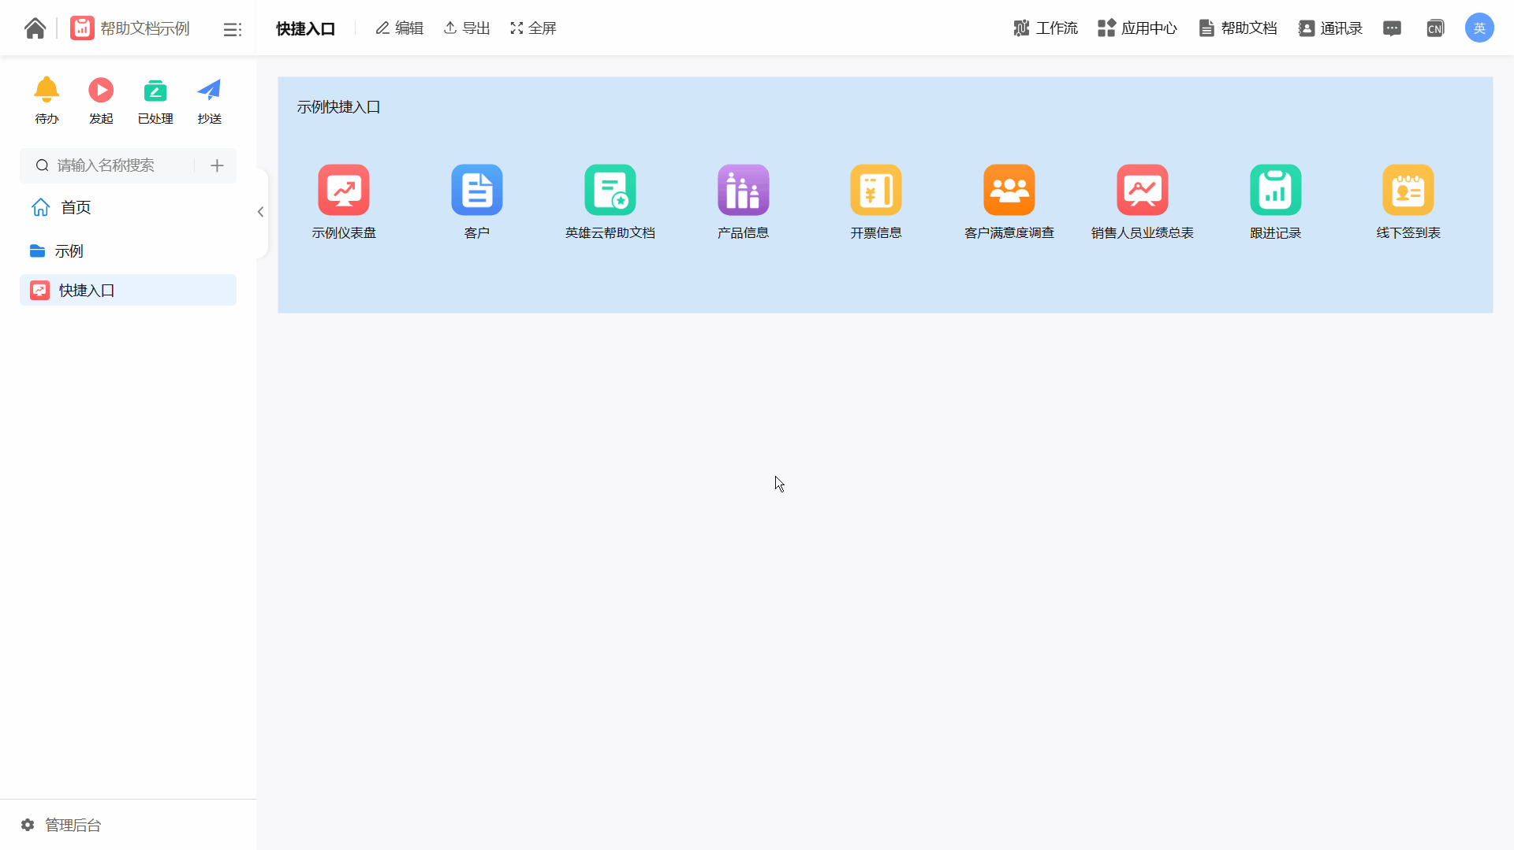Open the 发起 play icon
The width and height of the screenshot is (1514, 850).
pos(101,90)
